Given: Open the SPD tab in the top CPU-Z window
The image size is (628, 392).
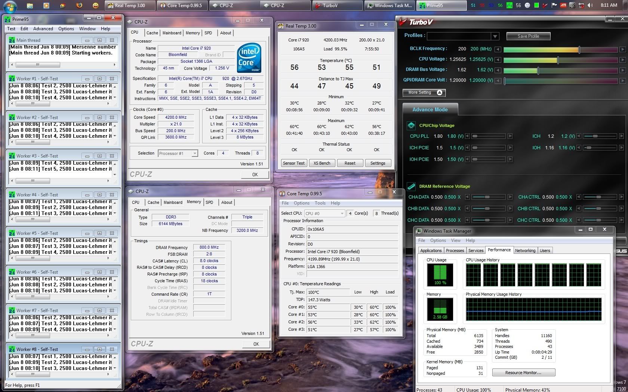Looking at the screenshot, I should 208,33.
